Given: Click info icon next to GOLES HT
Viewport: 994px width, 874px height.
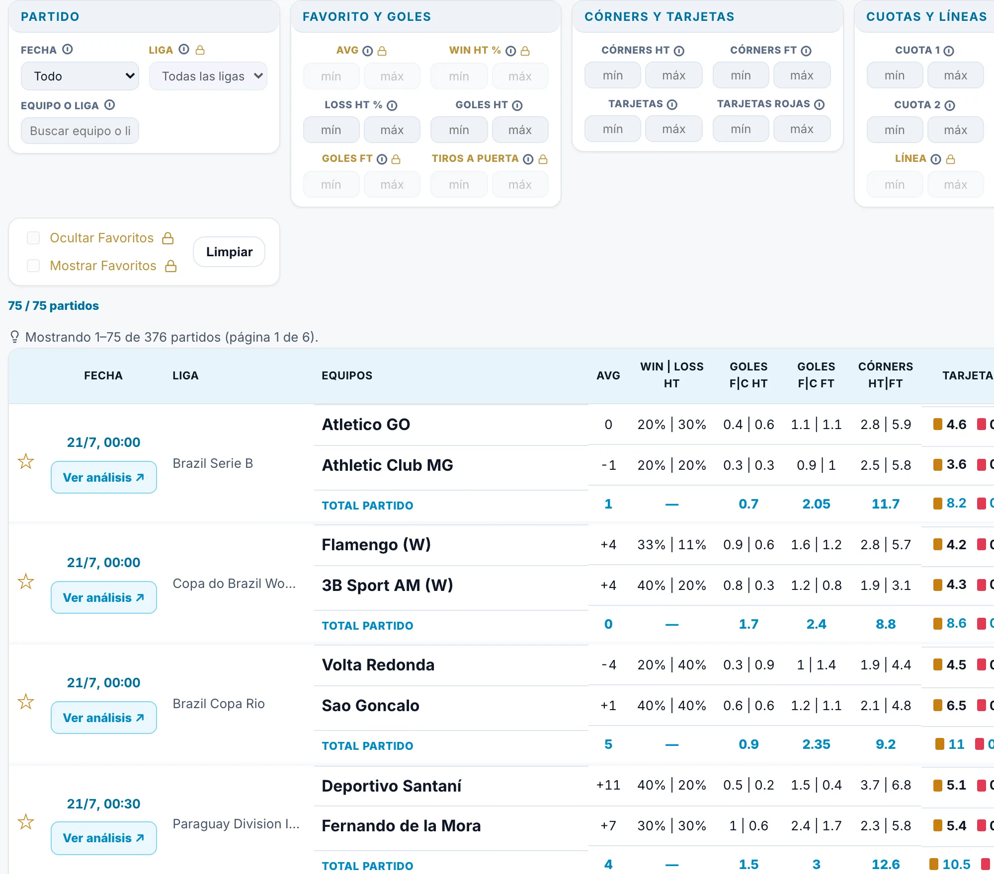Looking at the screenshot, I should [517, 105].
